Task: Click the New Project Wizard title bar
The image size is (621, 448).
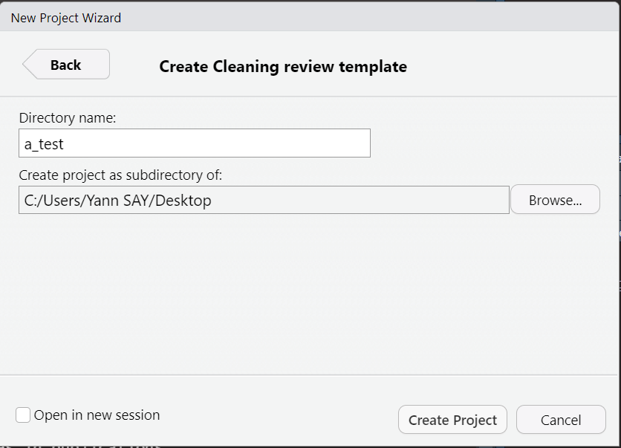Action: pos(310,18)
